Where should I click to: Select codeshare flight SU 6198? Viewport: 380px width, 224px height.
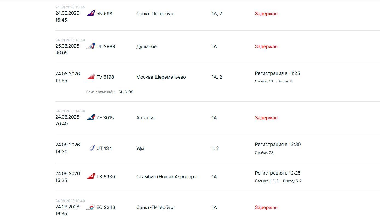pos(126,92)
